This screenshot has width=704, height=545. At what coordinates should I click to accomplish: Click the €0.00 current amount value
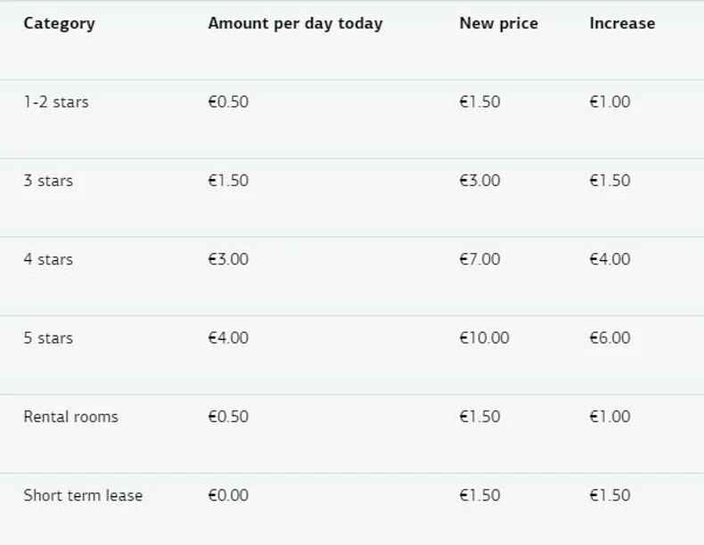click(228, 495)
